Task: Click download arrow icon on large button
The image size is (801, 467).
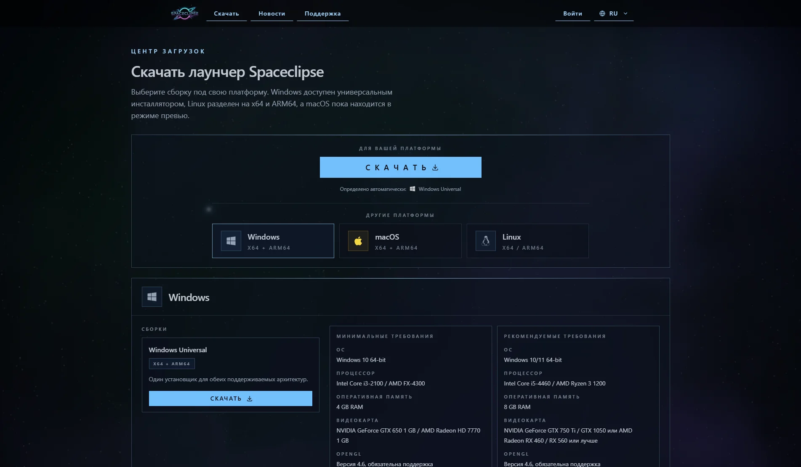Action: (x=435, y=168)
